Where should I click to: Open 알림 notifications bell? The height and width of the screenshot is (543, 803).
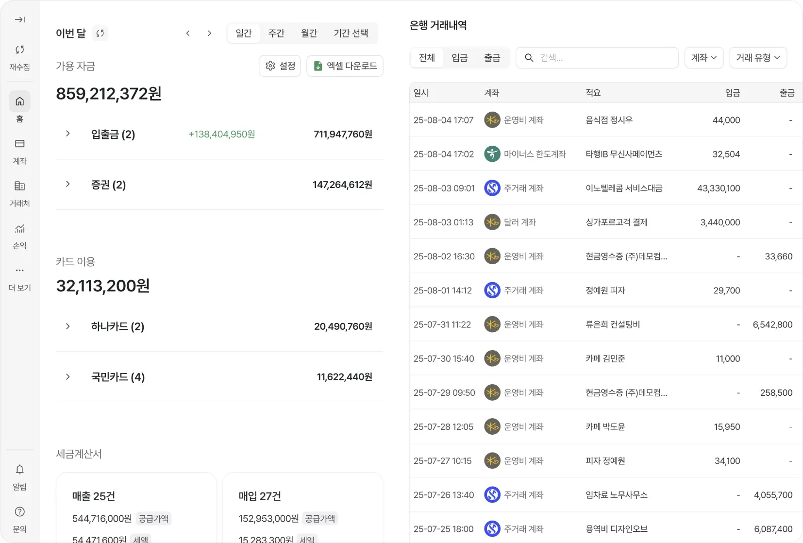(19, 470)
